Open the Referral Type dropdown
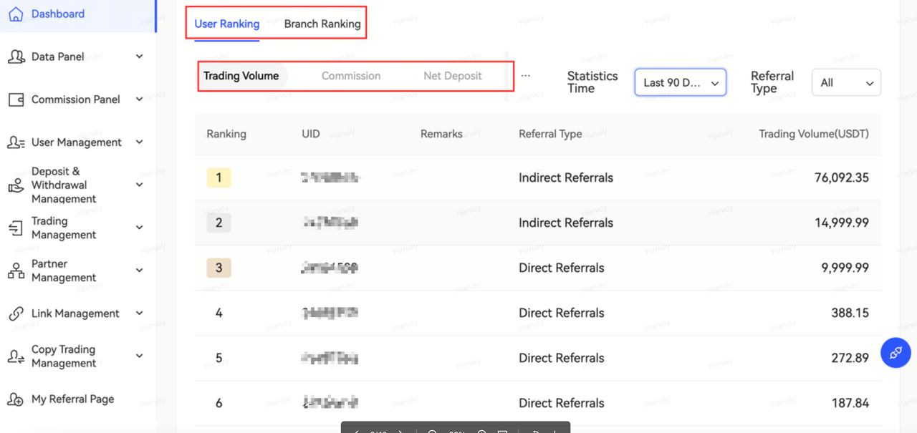The height and width of the screenshot is (433, 917). point(845,82)
